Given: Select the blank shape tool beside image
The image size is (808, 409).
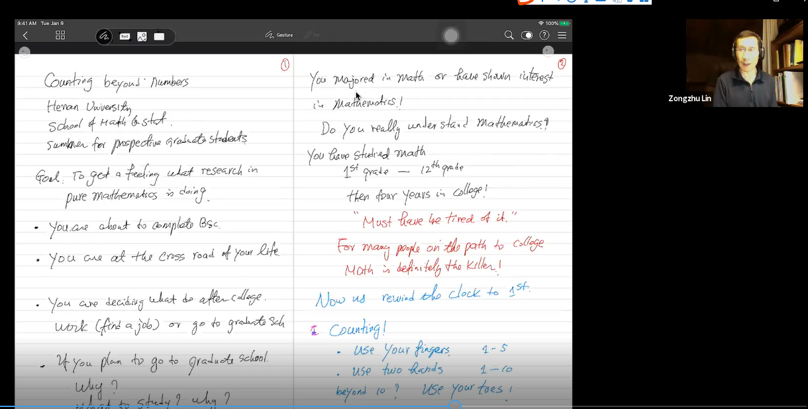Looking at the screenshot, I should tap(159, 36).
